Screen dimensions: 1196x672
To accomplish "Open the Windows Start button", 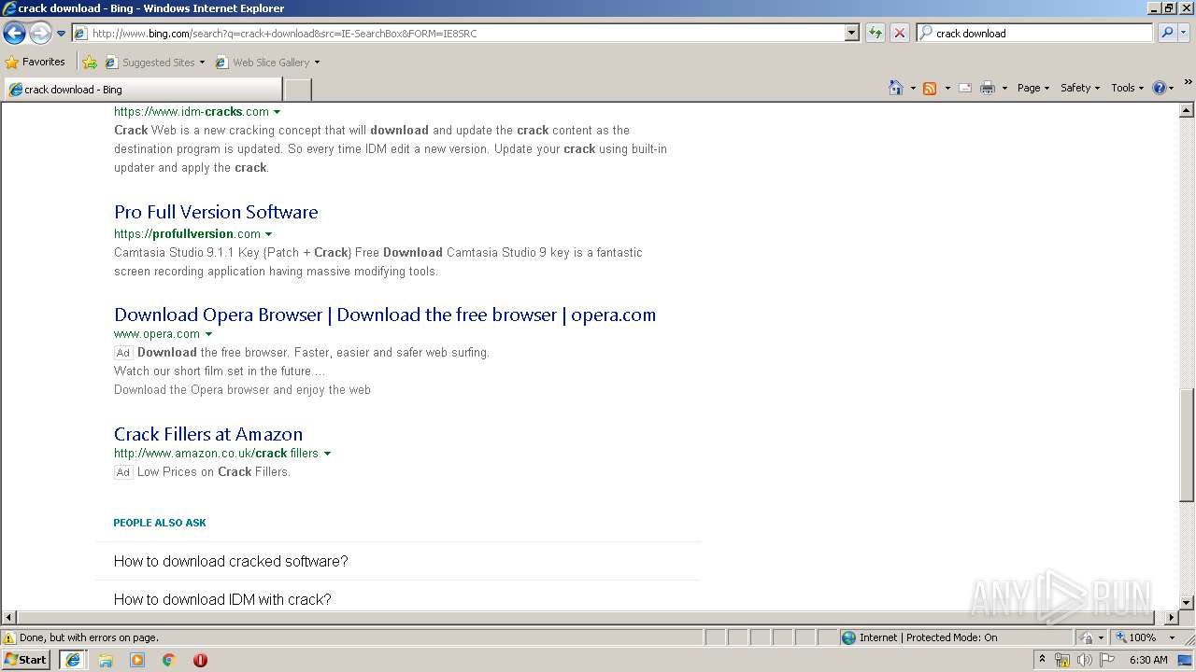I will (x=26, y=659).
